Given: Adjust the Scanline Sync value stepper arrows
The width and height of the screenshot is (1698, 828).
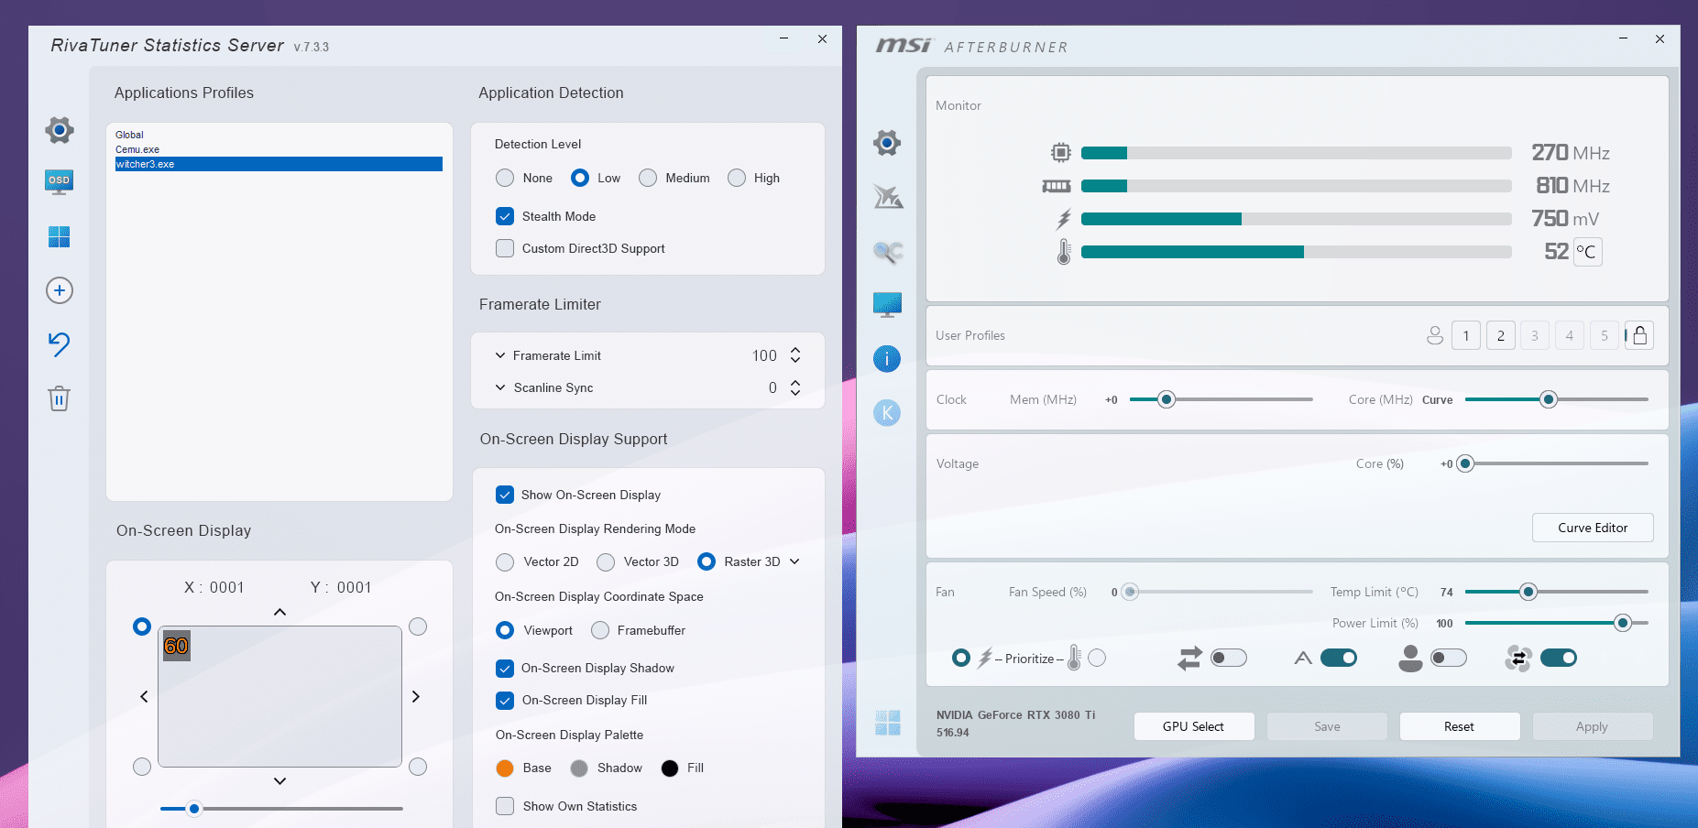Looking at the screenshot, I should click(x=795, y=387).
